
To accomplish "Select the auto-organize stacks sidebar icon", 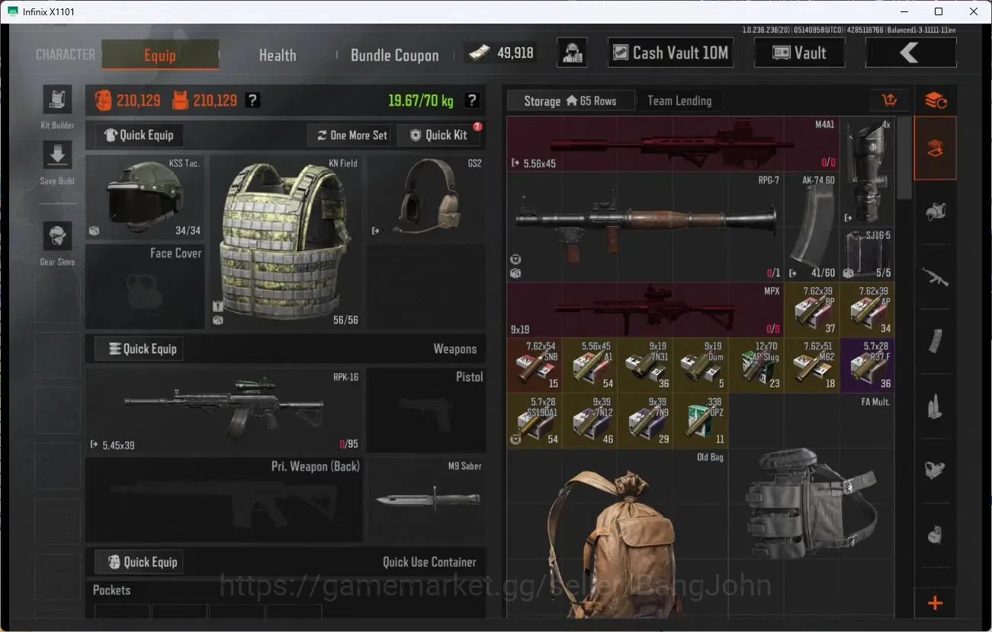I will (x=935, y=100).
